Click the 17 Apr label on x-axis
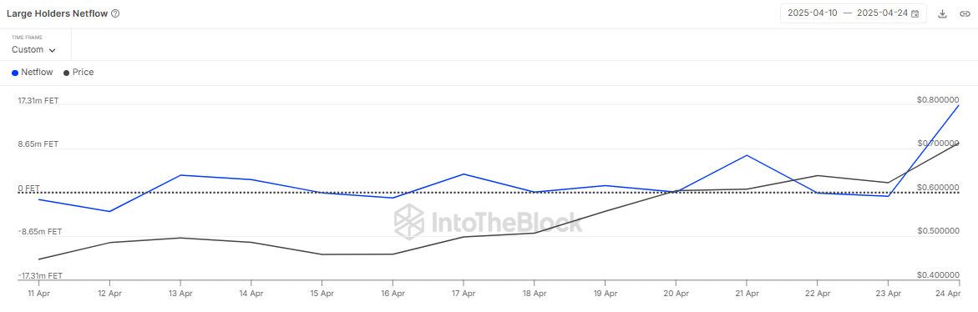The image size is (978, 312). [x=464, y=292]
